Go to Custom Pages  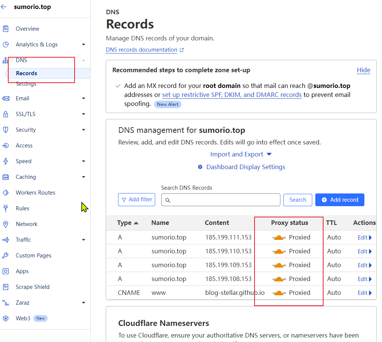34,256
